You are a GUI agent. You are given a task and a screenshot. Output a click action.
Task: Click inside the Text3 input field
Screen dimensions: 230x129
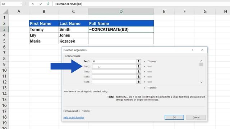point(114,72)
